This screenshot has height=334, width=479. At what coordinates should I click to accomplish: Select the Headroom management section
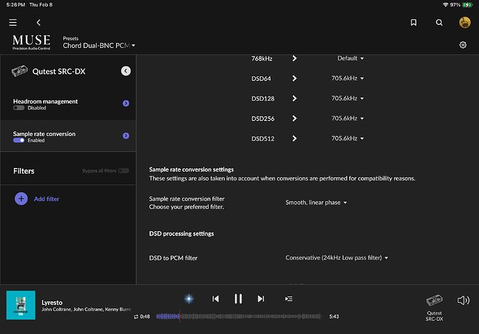click(x=68, y=103)
